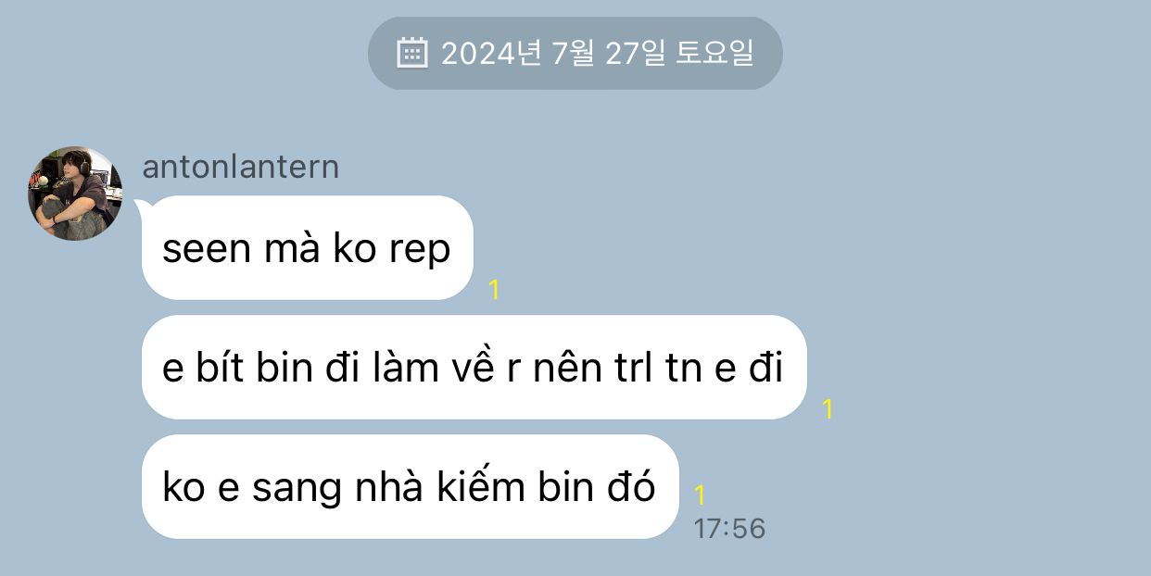This screenshot has width=1151, height=576.
Task: Click the speech tail of first bubble
Action: point(142,206)
